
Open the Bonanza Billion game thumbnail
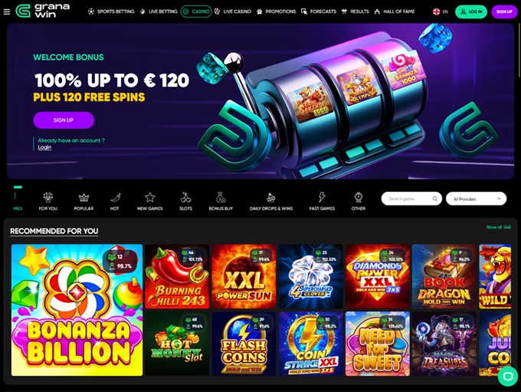77,310
